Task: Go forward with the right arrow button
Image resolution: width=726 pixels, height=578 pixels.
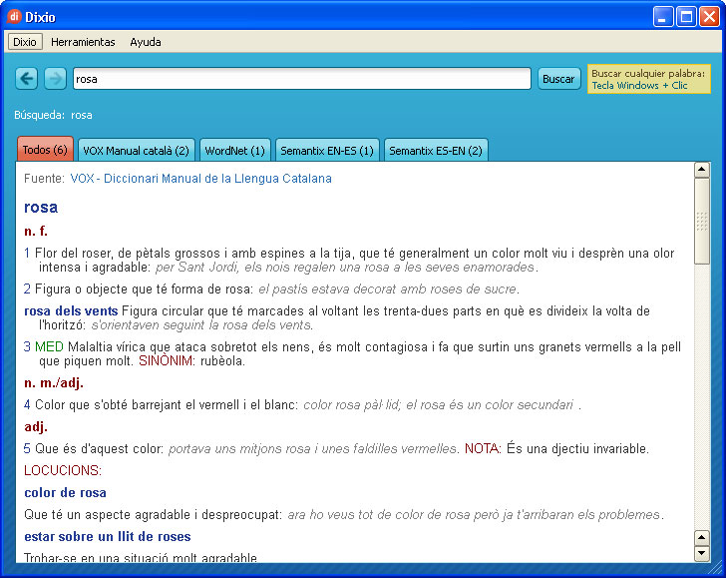Action: click(55, 78)
